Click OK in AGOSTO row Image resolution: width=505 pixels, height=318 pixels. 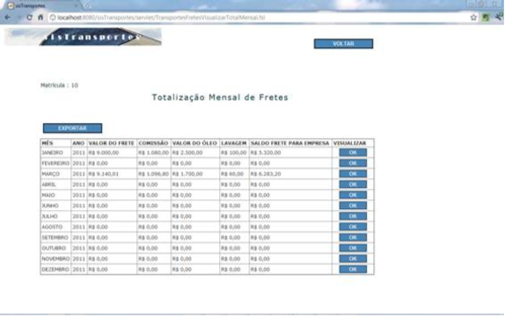click(353, 227)
